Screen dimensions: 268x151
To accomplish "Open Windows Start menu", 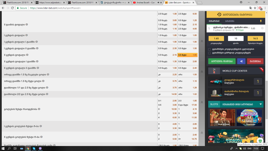I will tap(3, 148).
